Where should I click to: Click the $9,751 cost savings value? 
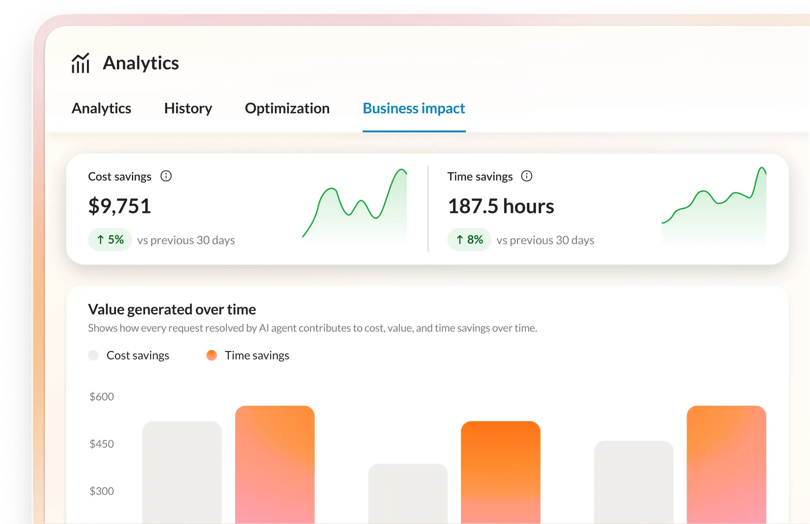[x=120, y=206]
